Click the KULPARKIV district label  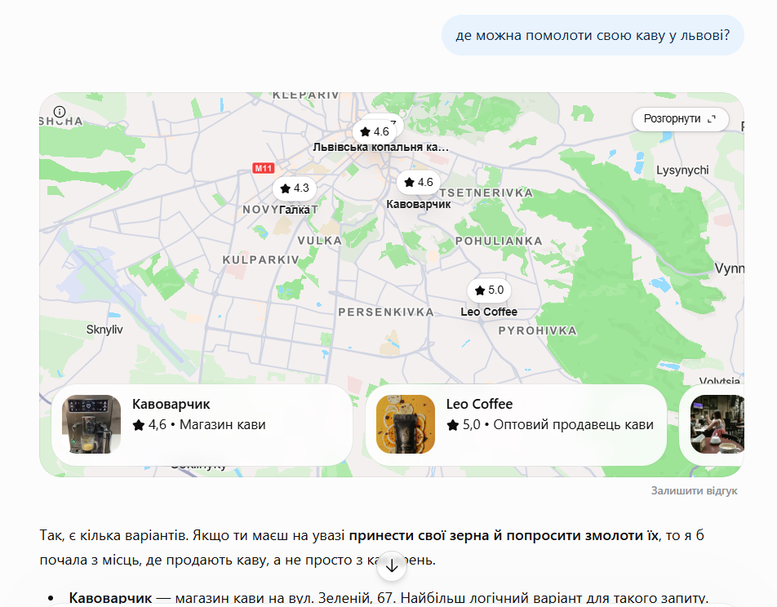[260, 259]
